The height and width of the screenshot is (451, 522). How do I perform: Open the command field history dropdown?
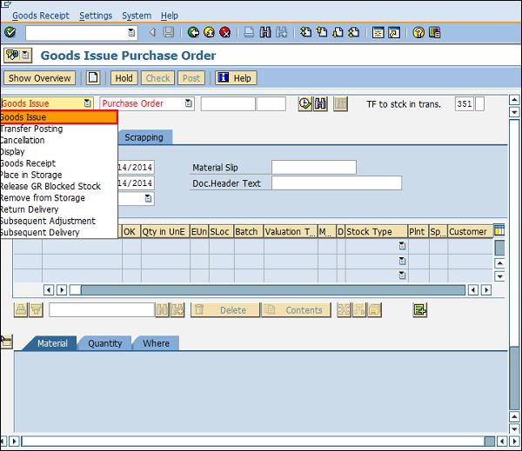(131, 33)
